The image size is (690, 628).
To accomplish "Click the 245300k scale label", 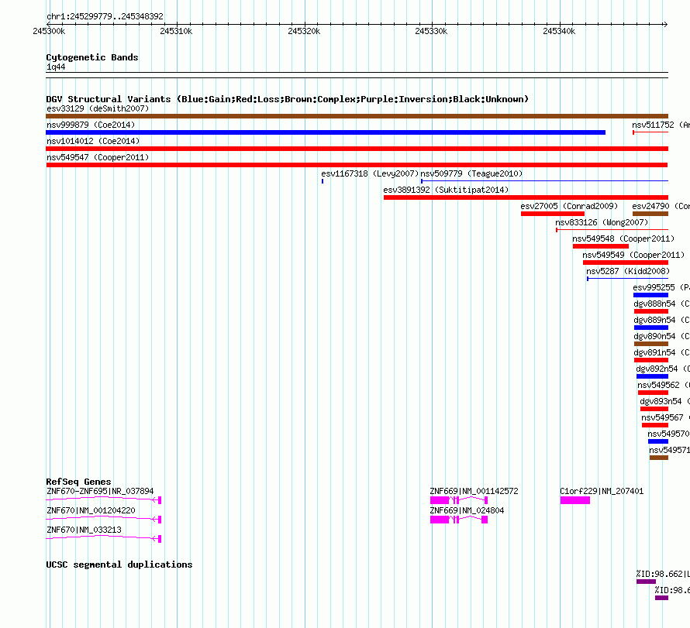I will [x=49, y=31].
